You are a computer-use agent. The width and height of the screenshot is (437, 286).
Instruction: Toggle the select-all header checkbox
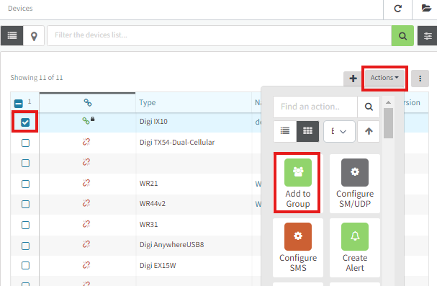coord(19,104)
